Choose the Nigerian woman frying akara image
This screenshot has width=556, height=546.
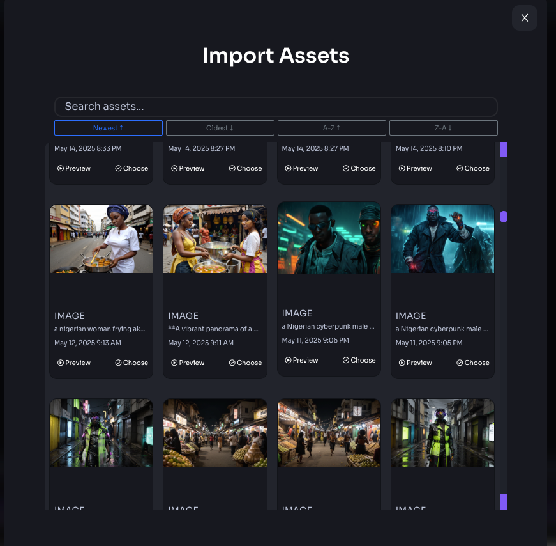tap(131, 363)
